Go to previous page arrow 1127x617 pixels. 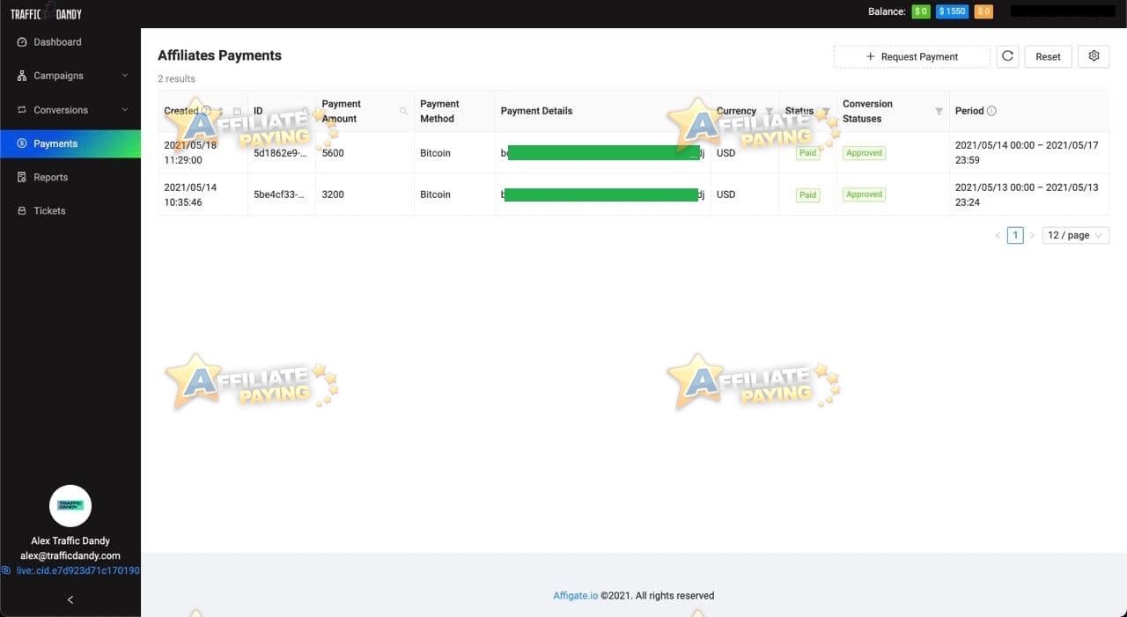click(998, 236)
